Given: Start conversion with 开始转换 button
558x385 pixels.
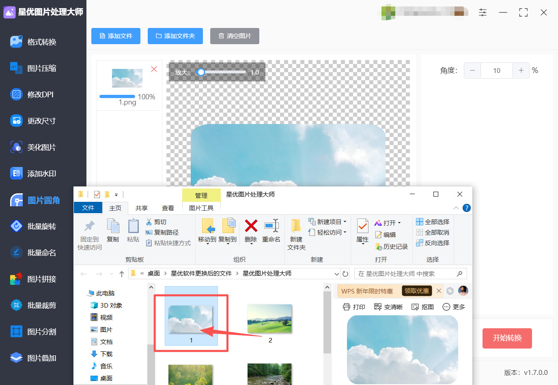Looking at the screenshot, I should click(507, 338).
